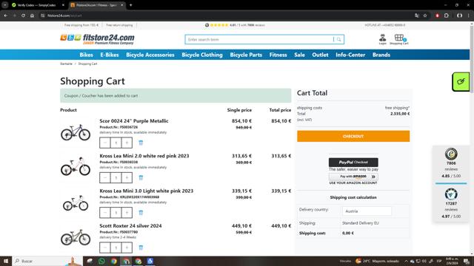Image resolution: width=474 pixels, height=266 pixels.
Task: Open the Brands menu
Action: [381, 55]
